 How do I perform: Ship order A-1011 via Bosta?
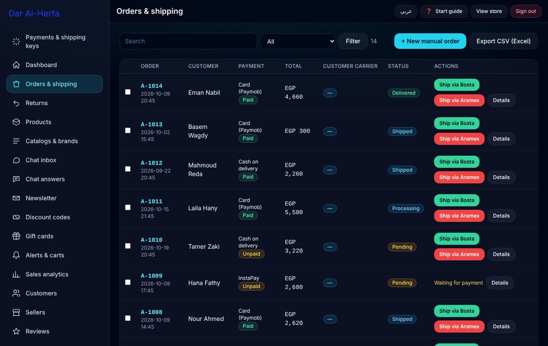pos(457,200)
